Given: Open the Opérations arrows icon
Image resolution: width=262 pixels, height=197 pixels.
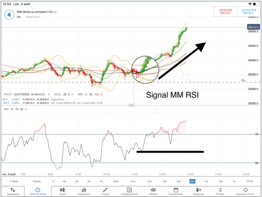Looking at the screenshot, I should (x=13, y=190).
